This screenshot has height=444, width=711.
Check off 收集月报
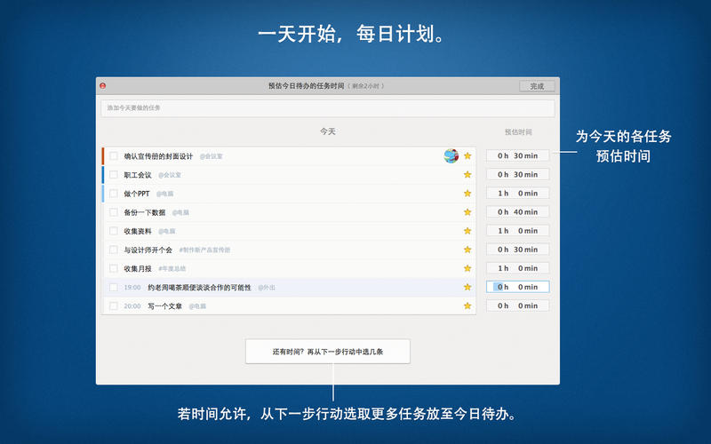[x=114, y=268]
